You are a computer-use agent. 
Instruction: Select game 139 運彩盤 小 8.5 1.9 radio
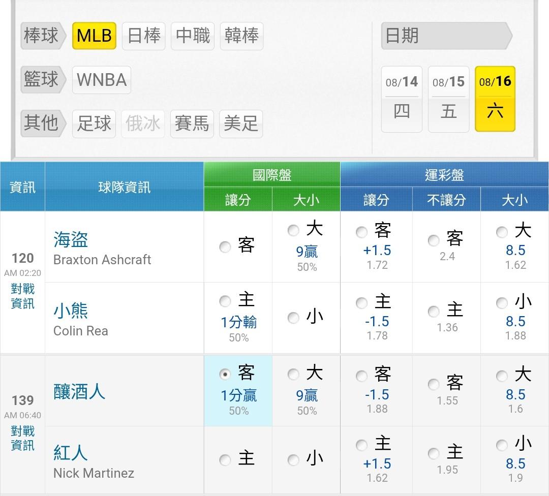(x=502, y=445)
